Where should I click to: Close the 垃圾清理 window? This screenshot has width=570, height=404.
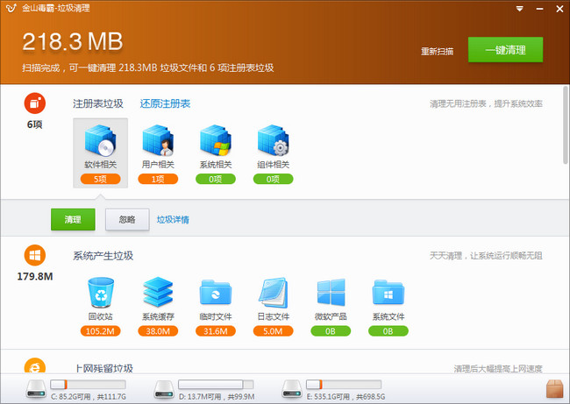[x=559, y=9]
